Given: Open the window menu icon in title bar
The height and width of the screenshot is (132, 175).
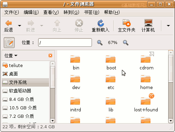Looking at the screenshot, I should click(5, 5).
